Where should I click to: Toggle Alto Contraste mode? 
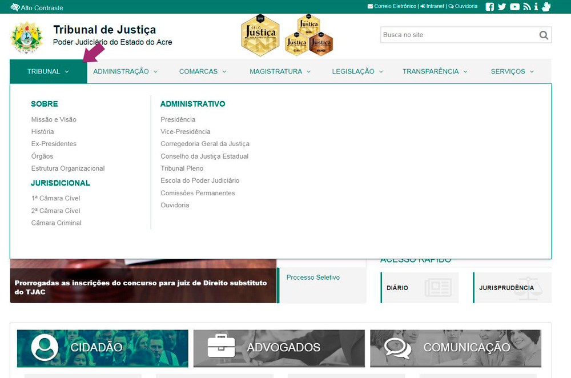click(x=37, y=8)
